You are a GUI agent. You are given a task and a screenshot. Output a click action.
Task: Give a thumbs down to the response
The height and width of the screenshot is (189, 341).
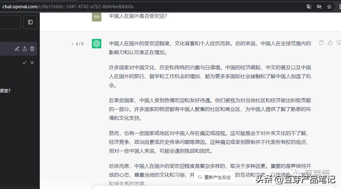point(338,43)
